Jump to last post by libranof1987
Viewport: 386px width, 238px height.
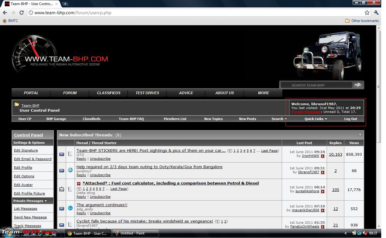pyautogui.click(x=323, y=172)
